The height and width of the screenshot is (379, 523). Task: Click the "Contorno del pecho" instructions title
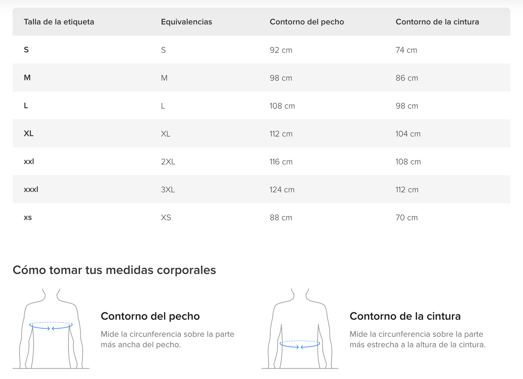150,316
